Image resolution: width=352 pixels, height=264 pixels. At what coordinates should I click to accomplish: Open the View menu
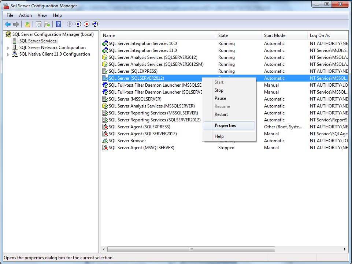[x=42, y=15]
